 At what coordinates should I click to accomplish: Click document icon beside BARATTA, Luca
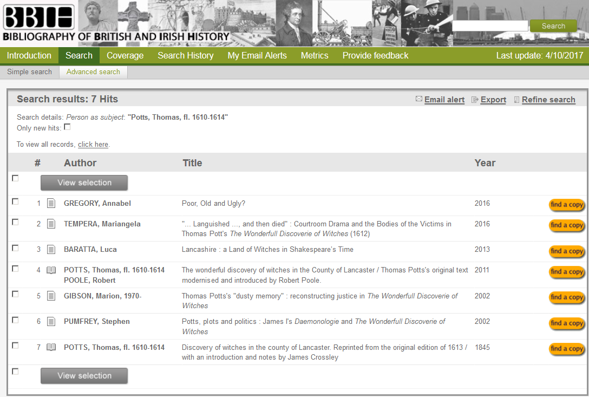tap(51, 249)
